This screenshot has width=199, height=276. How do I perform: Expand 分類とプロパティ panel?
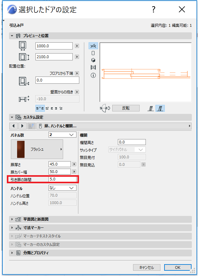coord(12,253)
